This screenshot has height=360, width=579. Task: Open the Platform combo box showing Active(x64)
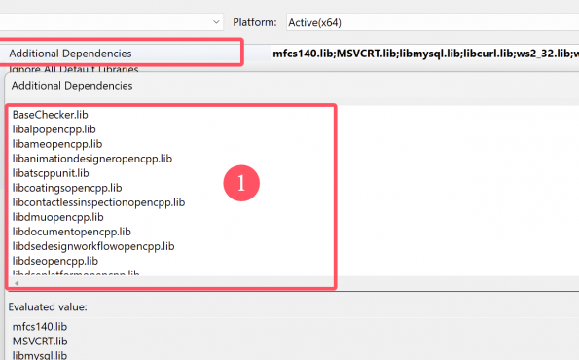point(432,22)
